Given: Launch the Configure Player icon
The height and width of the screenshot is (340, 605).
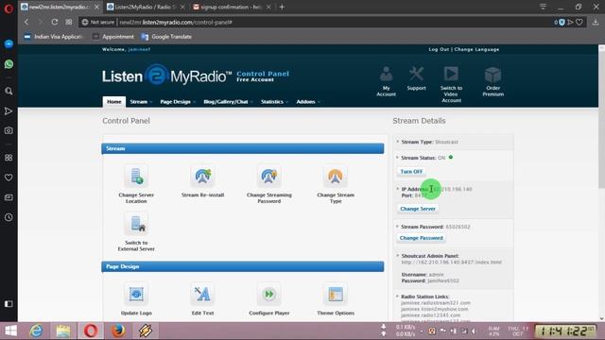Looking at the screenshot, I should pyautogui.click(x=268, y=294).
